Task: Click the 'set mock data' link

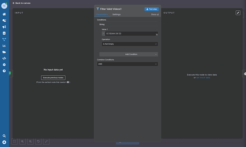Action: click(203, 78)
